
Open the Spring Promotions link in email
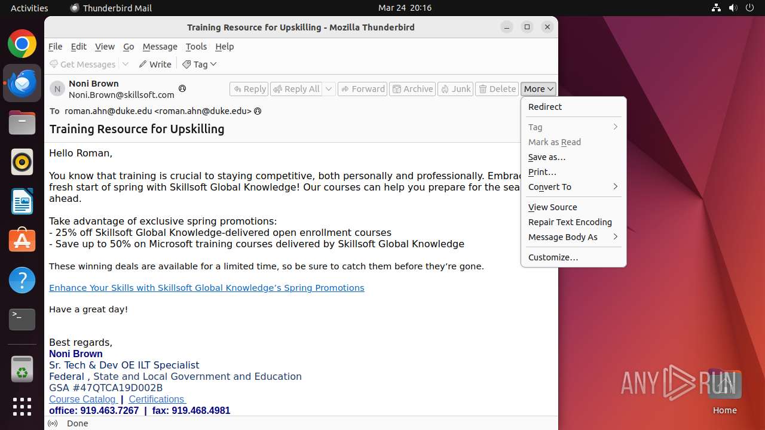(207, 288)
